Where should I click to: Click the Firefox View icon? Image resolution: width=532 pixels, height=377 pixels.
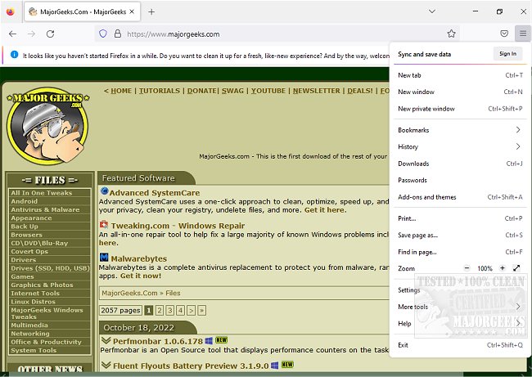pos(11,12)
